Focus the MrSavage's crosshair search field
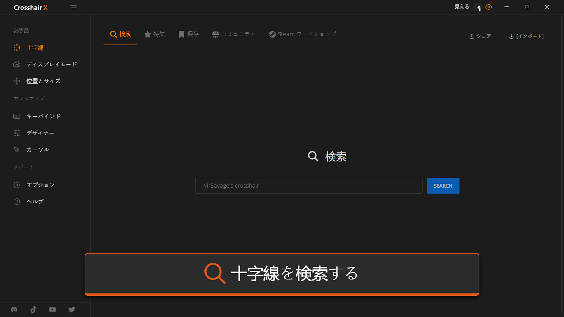 [x=309, y=186]
